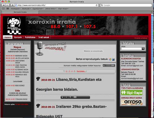Open the Publizitatea menu item

coord(30,37)
